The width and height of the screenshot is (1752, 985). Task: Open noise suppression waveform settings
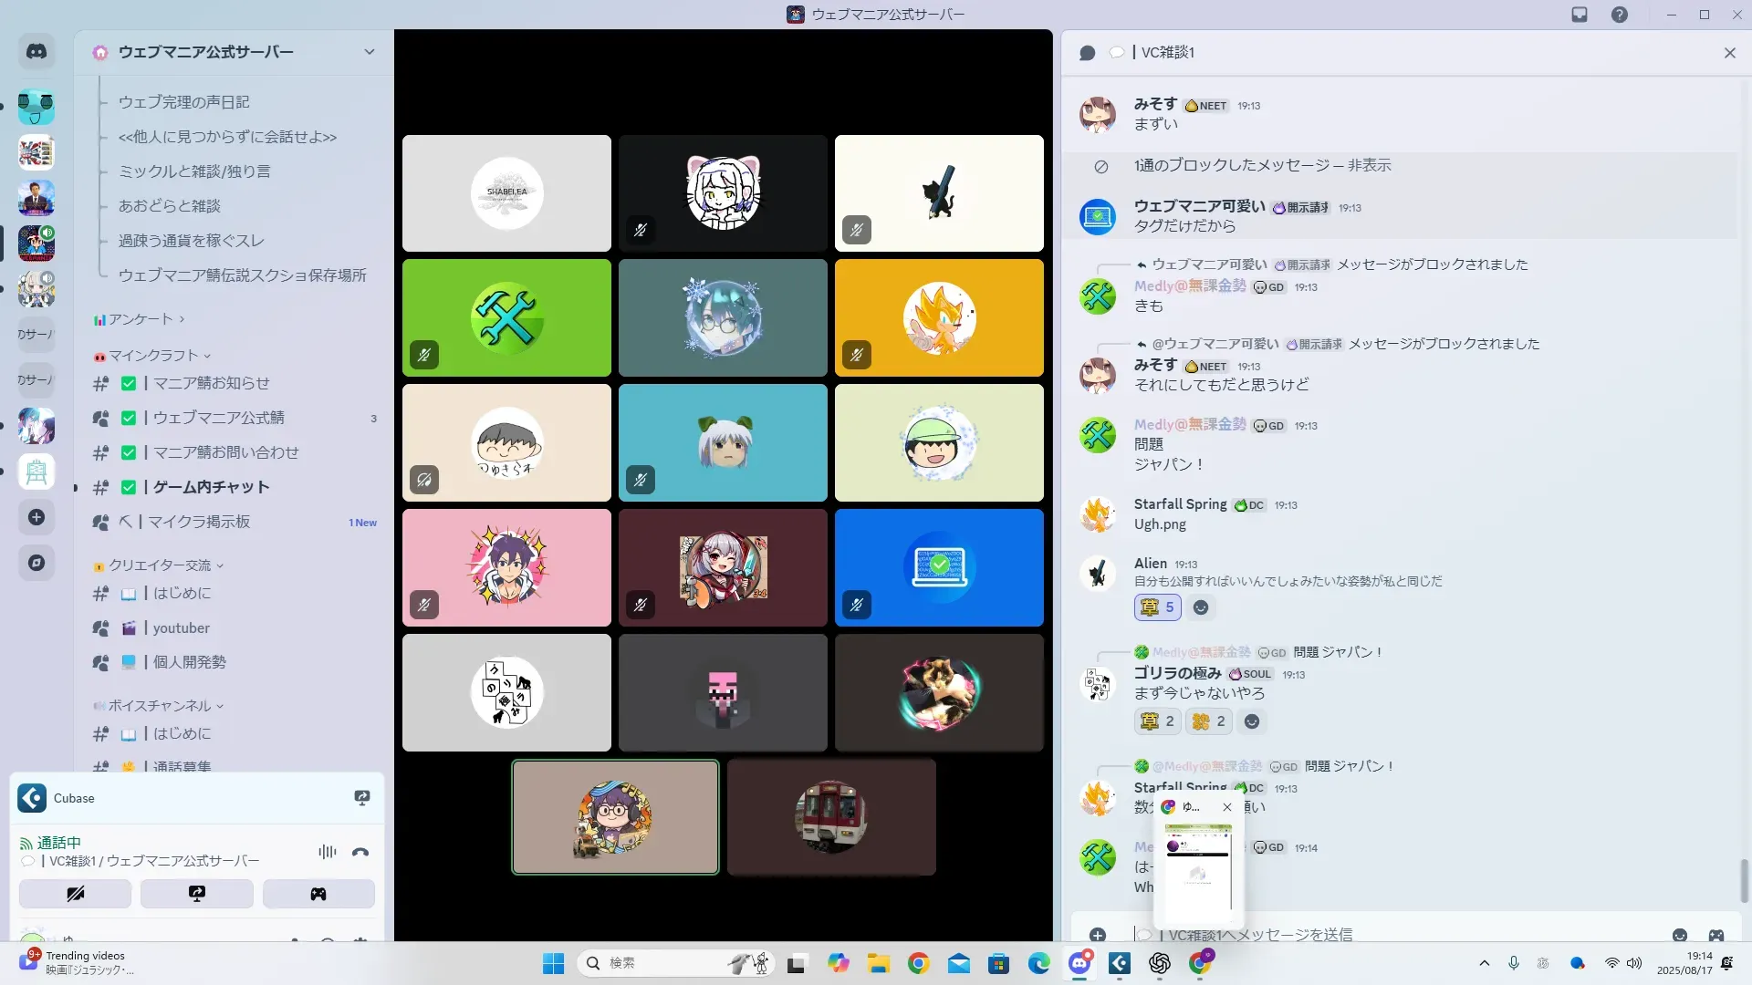pos(327,852)
